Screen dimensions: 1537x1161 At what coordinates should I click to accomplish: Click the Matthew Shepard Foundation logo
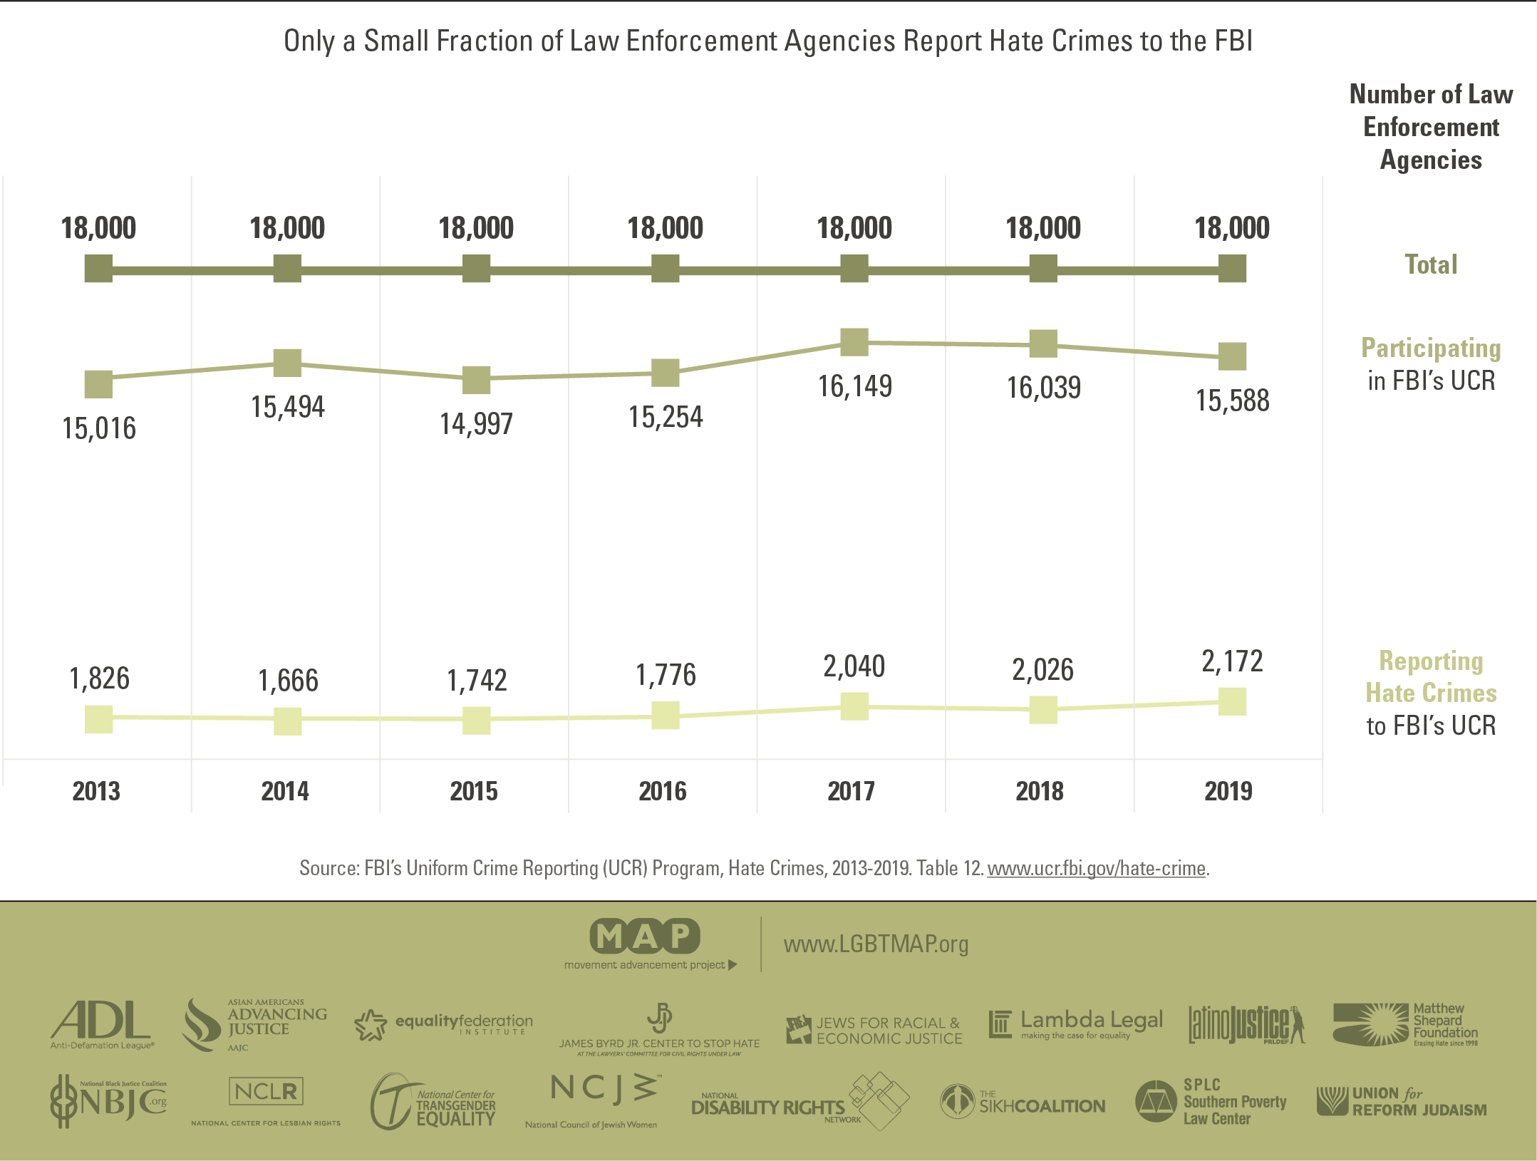[x=1405, y=1025]
